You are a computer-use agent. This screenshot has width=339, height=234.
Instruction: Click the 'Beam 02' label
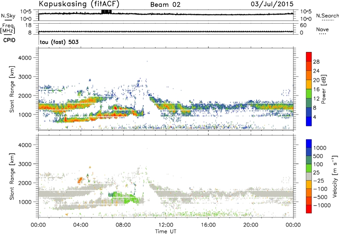click(x=165, y=5)
